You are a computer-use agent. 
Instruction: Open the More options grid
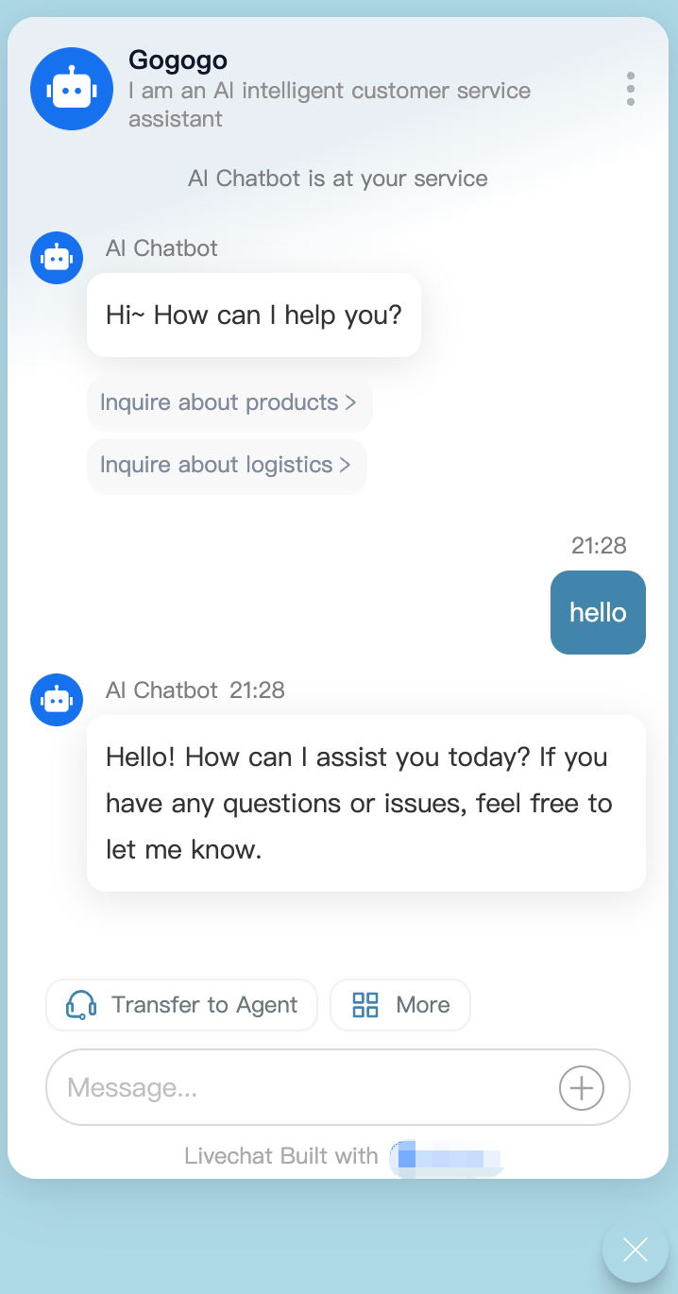[400, 1005]
